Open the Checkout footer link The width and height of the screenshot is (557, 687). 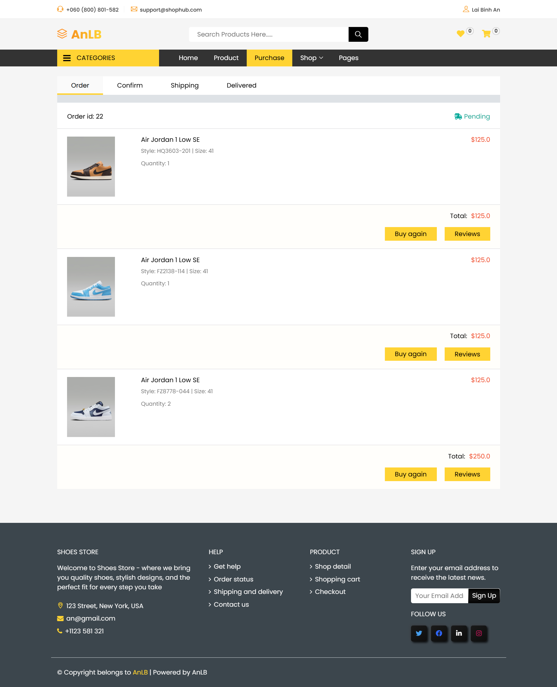click(330, 592)
